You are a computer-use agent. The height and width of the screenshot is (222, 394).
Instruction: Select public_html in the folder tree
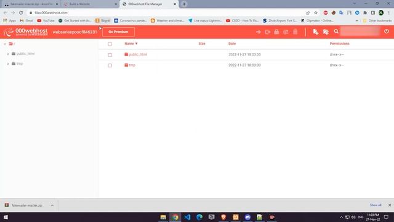(25, 54)
